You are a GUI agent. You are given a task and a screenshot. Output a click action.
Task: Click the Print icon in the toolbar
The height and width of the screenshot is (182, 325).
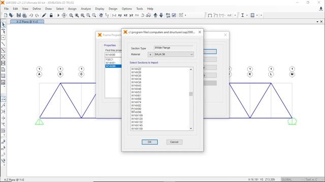tap(24, 15)
